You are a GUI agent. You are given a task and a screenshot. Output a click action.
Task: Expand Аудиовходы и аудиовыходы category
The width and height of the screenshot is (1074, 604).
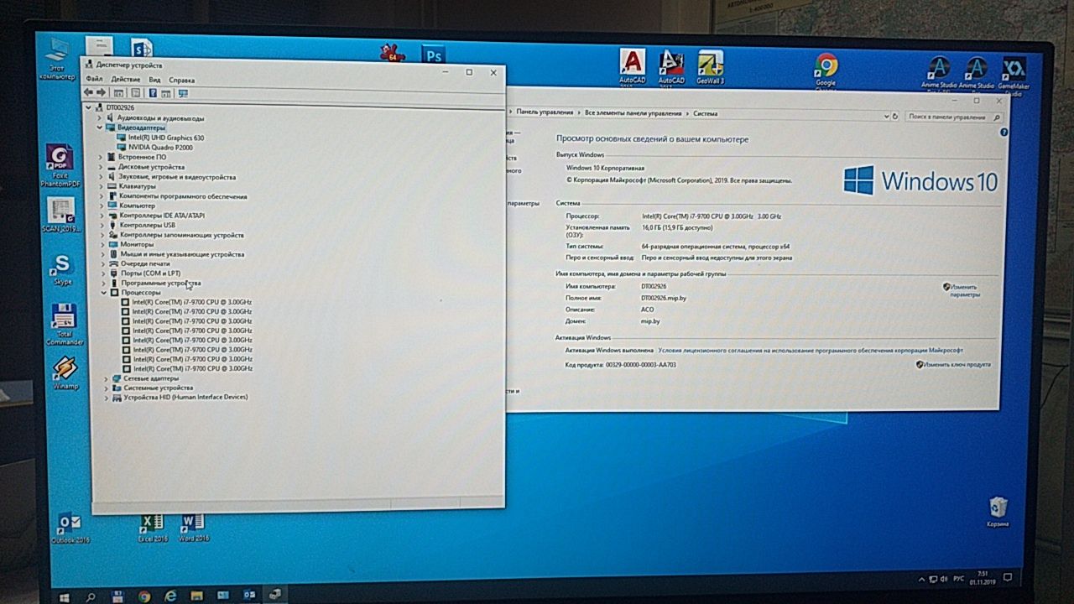tap(100, 118)
